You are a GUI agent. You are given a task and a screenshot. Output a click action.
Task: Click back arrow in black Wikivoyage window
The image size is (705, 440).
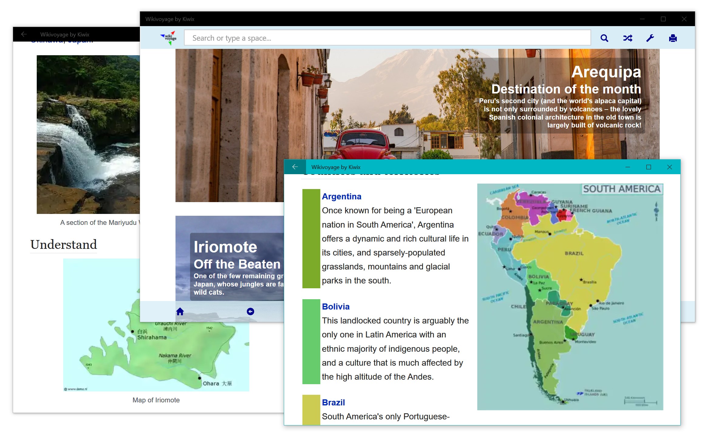24,34
